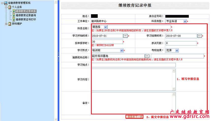Click the 参训天数 input field

tap(181, 43)
